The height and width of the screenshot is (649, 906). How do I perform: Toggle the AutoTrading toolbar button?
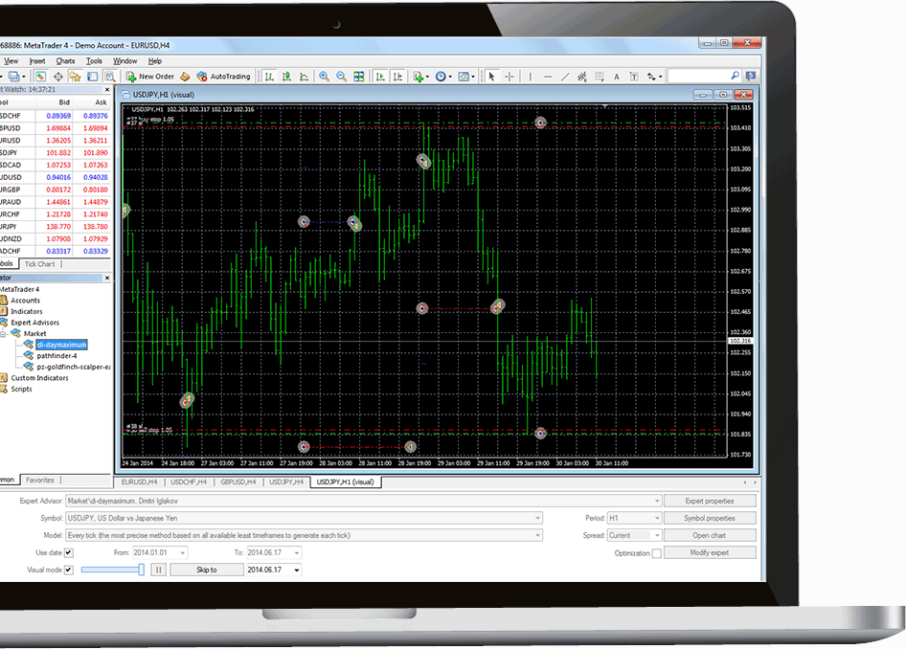coord(223,77)
